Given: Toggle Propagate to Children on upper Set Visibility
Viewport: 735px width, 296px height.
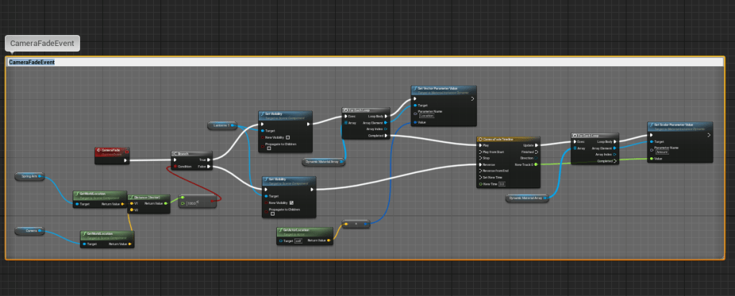Looking at the screenshot, I should [269, 149].
